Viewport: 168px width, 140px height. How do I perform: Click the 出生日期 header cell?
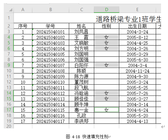coord(137,26)
